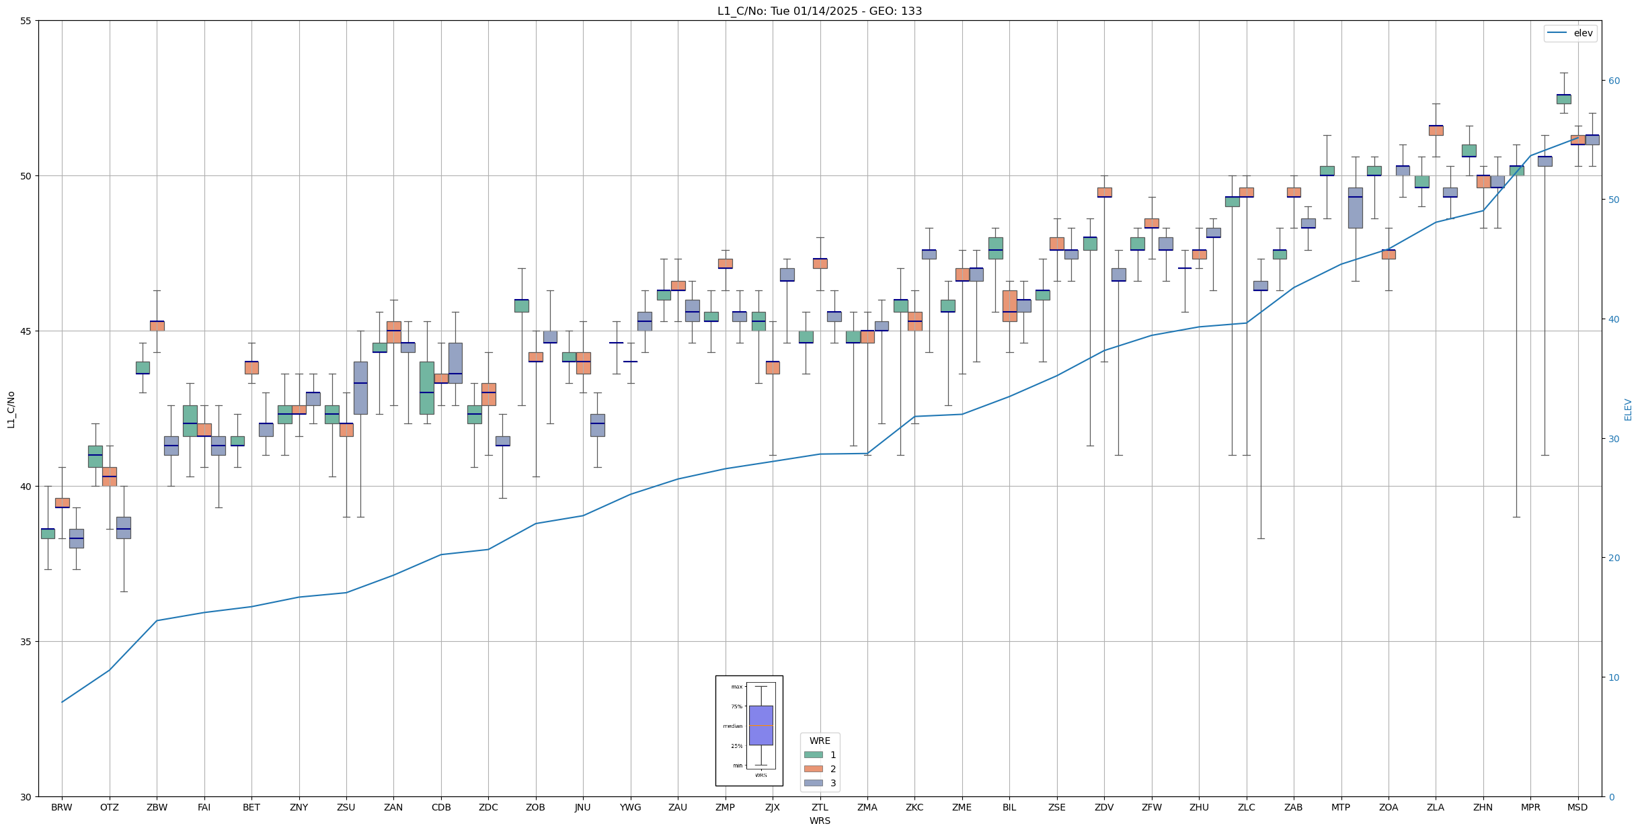Click the 60 tick on right elevation axis
The width and height of the screenshot is (1640, 832).
pyautogui.click(x=1614, y=81)
